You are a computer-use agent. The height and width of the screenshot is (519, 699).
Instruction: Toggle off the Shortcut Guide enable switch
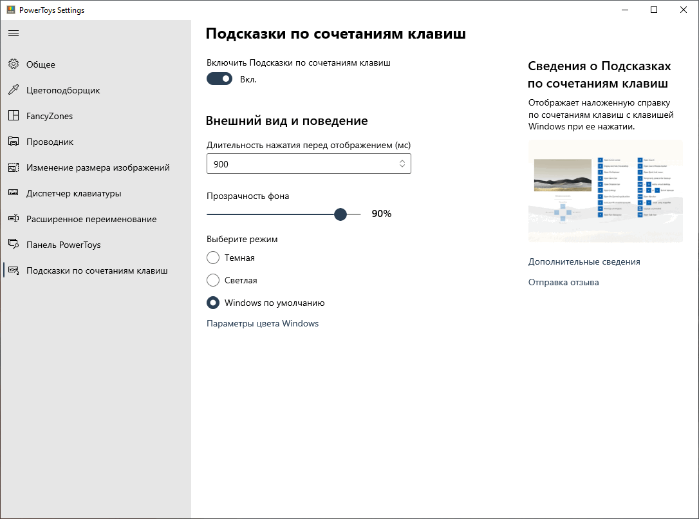point(219,79)
